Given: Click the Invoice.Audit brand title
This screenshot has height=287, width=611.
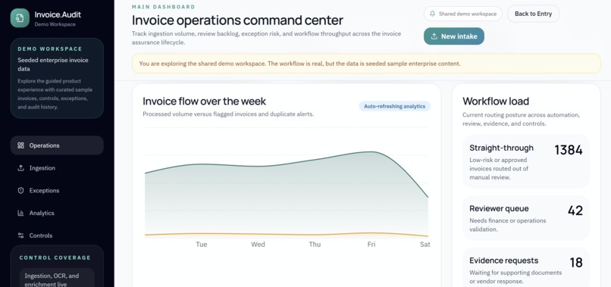Looking at the screenshot, I should coord(58,15).
